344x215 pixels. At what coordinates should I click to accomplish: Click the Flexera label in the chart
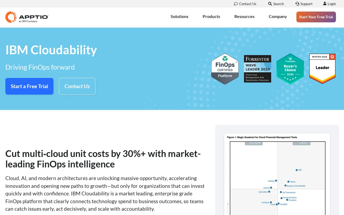point(293,182)
